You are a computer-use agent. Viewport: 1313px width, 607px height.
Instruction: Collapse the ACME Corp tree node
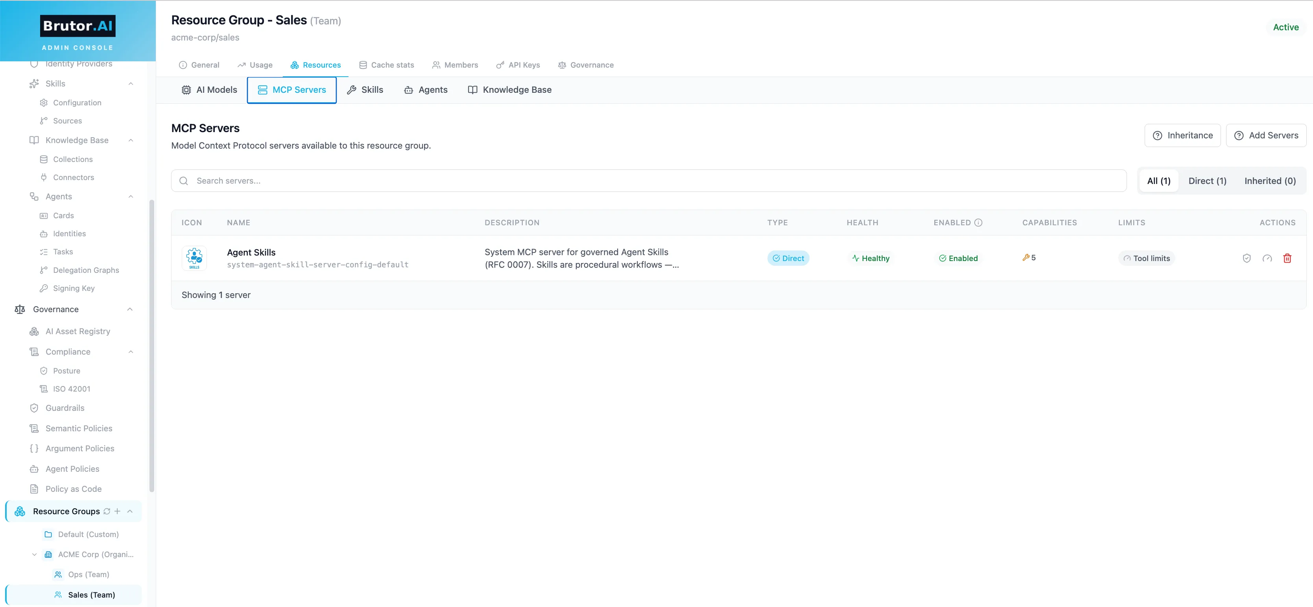34,555
